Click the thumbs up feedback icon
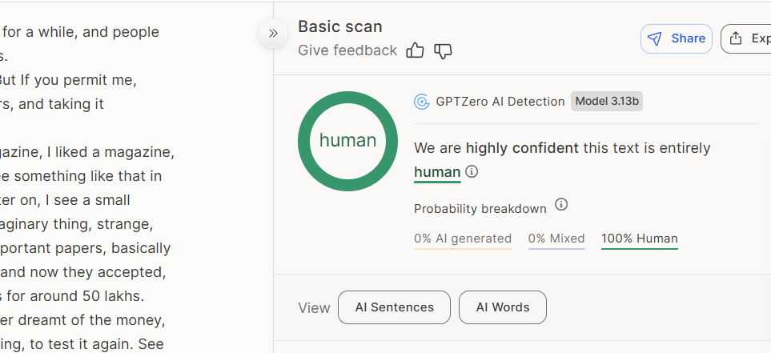Viewport: 771px width, 353px height. coord(415,51)
